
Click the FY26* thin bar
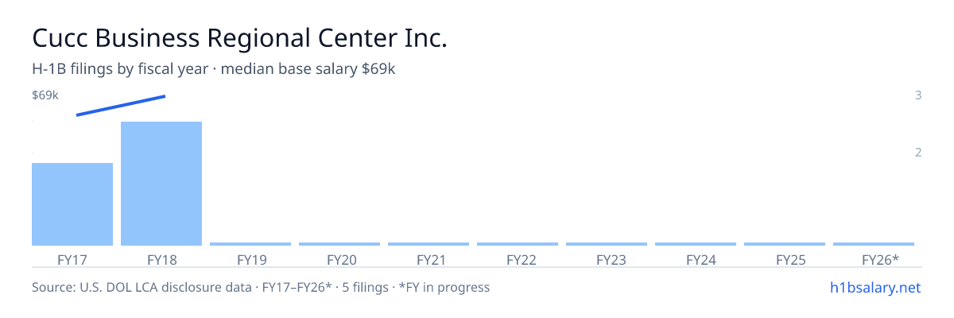[874, 244]
